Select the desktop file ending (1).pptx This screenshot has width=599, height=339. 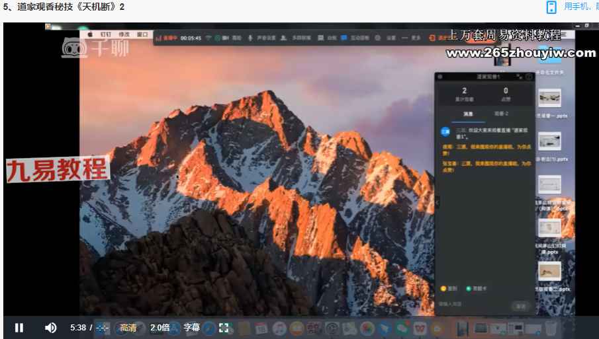pos(550,141)
